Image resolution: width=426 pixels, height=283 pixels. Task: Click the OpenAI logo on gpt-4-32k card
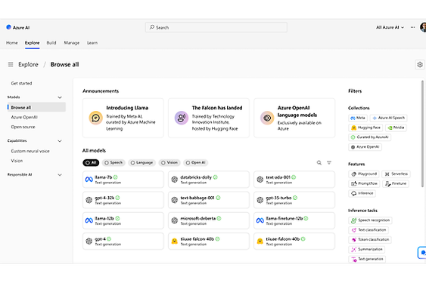[89, 200]
